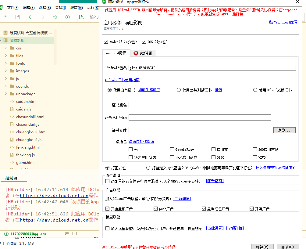Open the terminal icon in status bar
This screenshot has height=249, width=306.
[75, 234]
